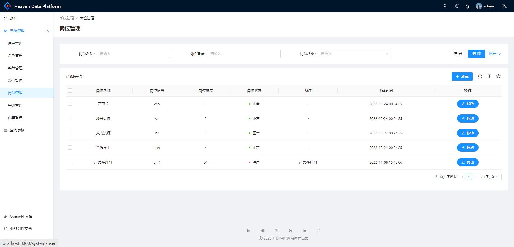
Task: Click the admin avatar picture
Action: pos(479,6)
